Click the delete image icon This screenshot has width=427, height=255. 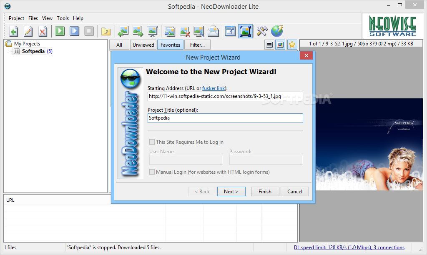184,31
